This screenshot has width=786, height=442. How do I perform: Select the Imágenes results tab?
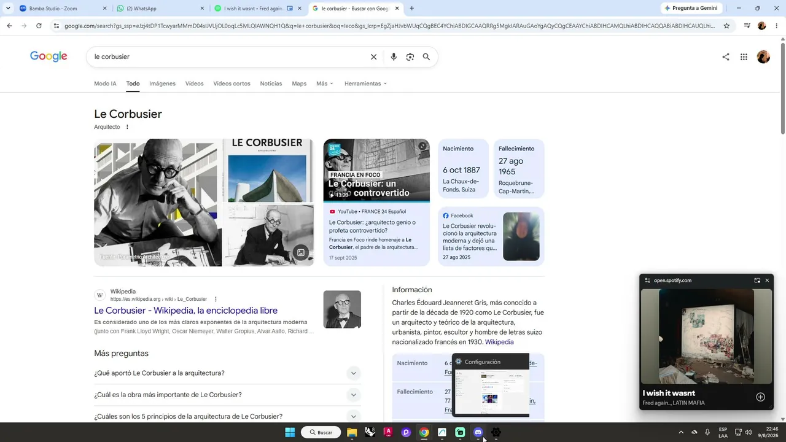162,83
